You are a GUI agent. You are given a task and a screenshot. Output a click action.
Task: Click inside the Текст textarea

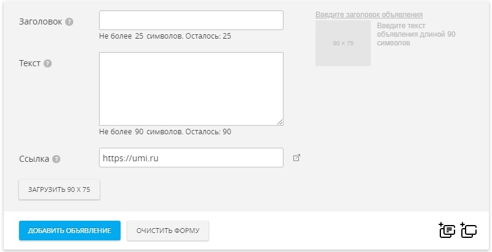pyautogui.click(x=191, y=89)
